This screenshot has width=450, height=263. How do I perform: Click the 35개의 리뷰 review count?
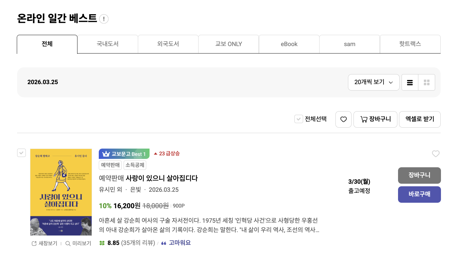(138, 243)
